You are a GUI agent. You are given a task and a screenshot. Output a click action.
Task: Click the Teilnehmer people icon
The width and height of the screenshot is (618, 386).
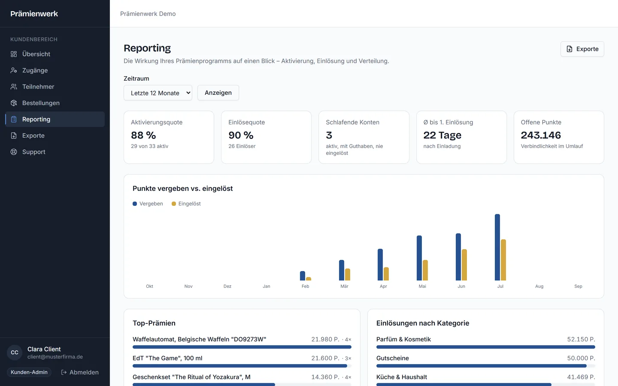(x=14, y=87)
